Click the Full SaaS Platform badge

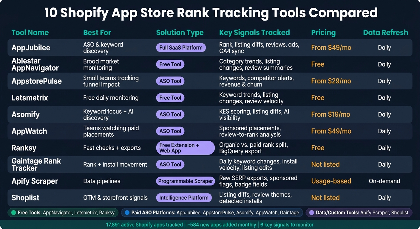pyautogui.click(x=181, y=48)
